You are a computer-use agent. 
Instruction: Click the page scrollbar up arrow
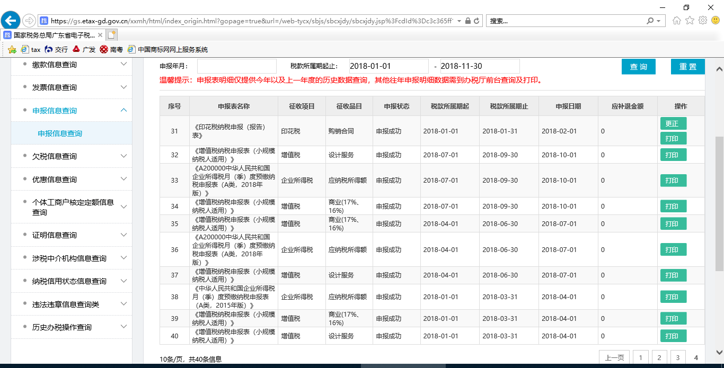coord(719,69)
